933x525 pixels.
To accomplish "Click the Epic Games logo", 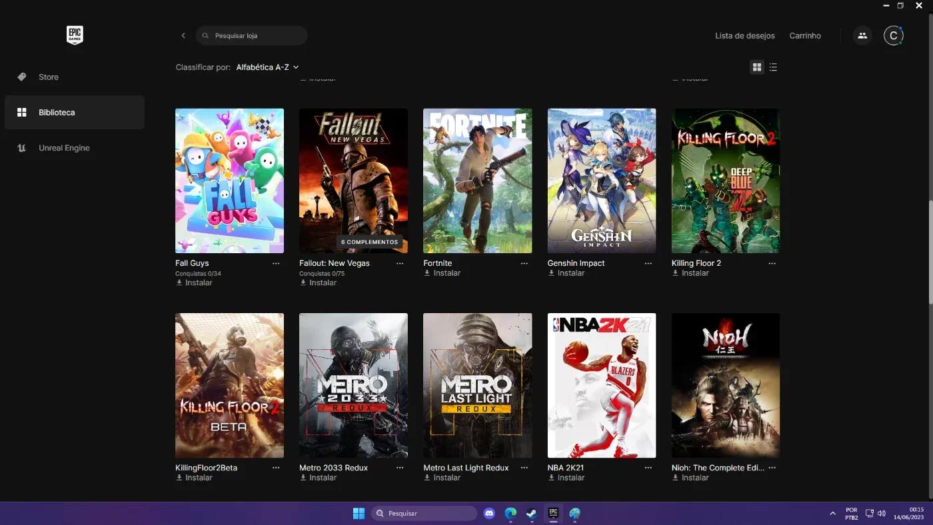I will [75, 35].
